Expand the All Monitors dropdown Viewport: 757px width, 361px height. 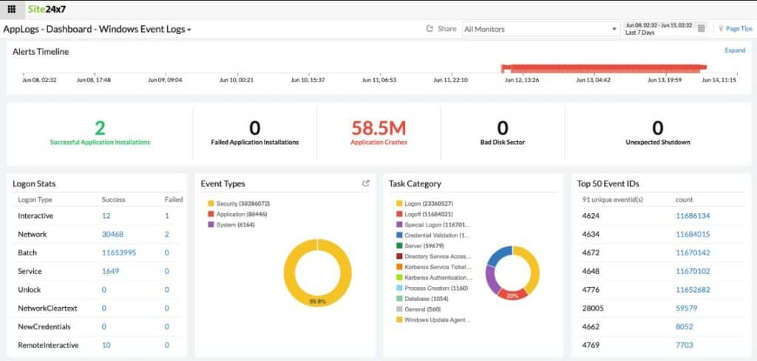click(540, 29)
